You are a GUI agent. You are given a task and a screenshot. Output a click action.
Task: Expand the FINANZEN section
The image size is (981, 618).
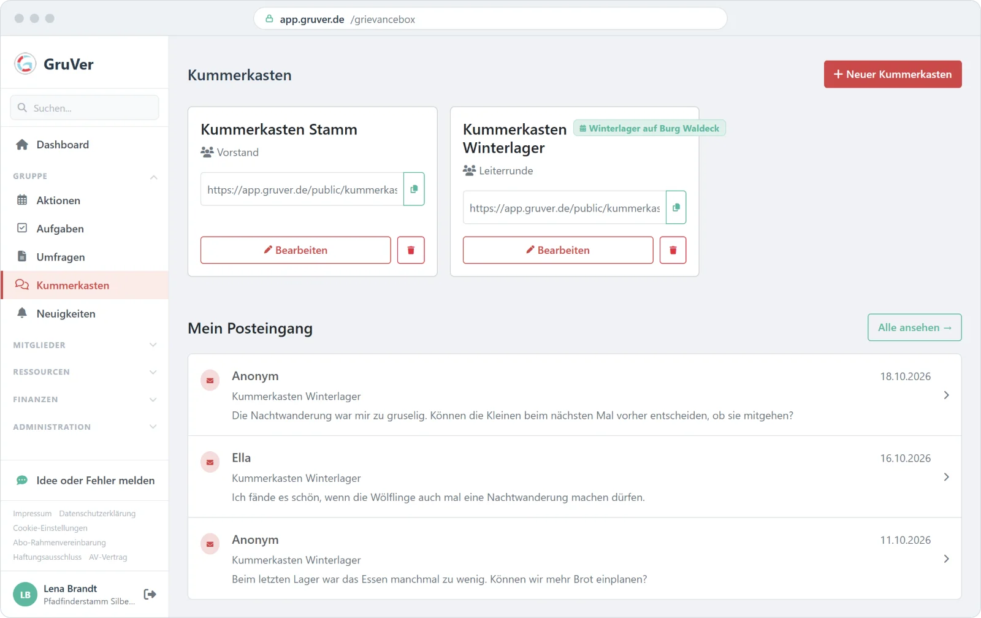coord(153,400)
